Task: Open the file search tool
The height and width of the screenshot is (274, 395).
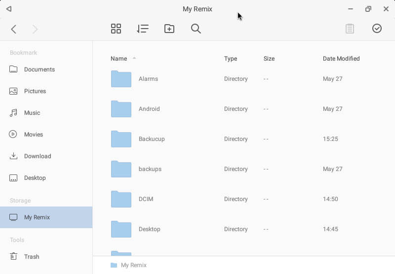Action: click(x=196, y=29)
